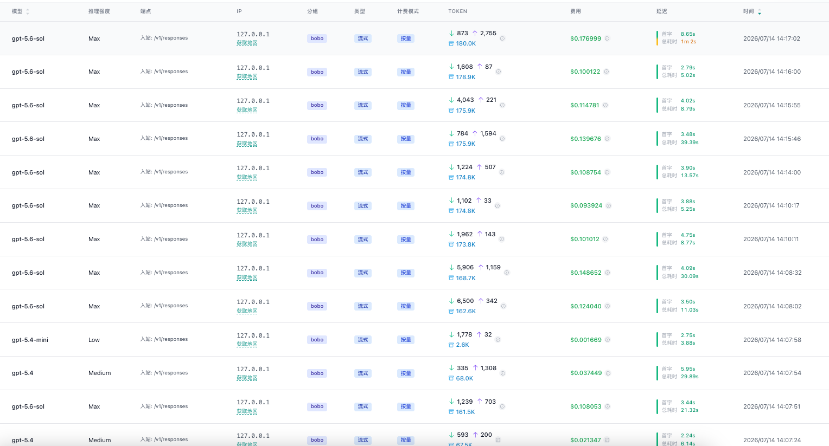This screenshot has width=829, height=446.
Task: Click the bobo tag in the gpt-5.4-mini row
Action: pos(317,340)
